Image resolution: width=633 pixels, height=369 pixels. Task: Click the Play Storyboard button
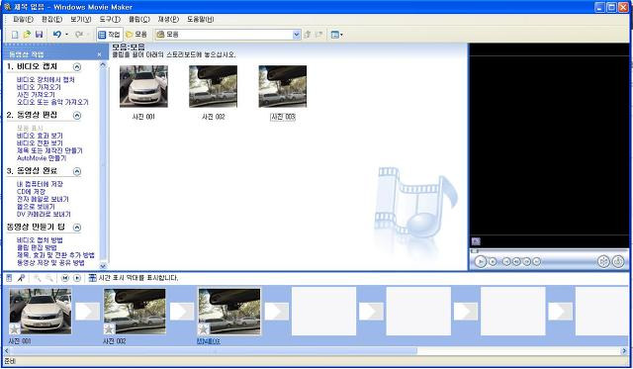tap(77, 278)
